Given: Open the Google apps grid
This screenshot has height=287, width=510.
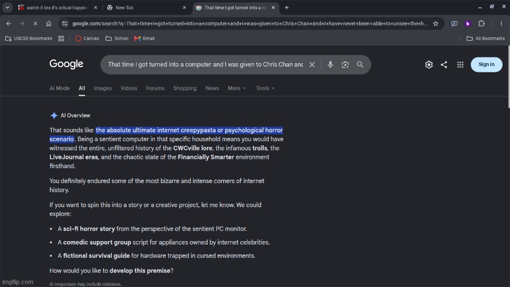Looking at the screenshot, I should click(460, 64).
